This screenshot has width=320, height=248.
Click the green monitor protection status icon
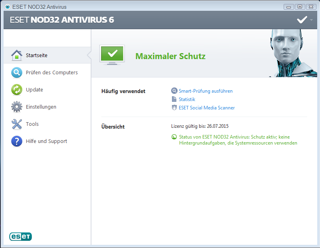112,55
